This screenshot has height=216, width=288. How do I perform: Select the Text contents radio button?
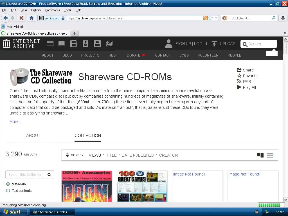[8, 191]
